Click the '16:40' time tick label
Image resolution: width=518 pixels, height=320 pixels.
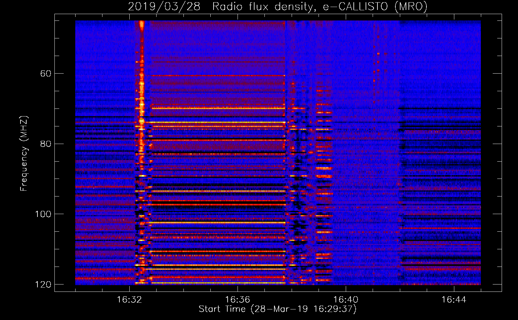click(x=346, y=300)
